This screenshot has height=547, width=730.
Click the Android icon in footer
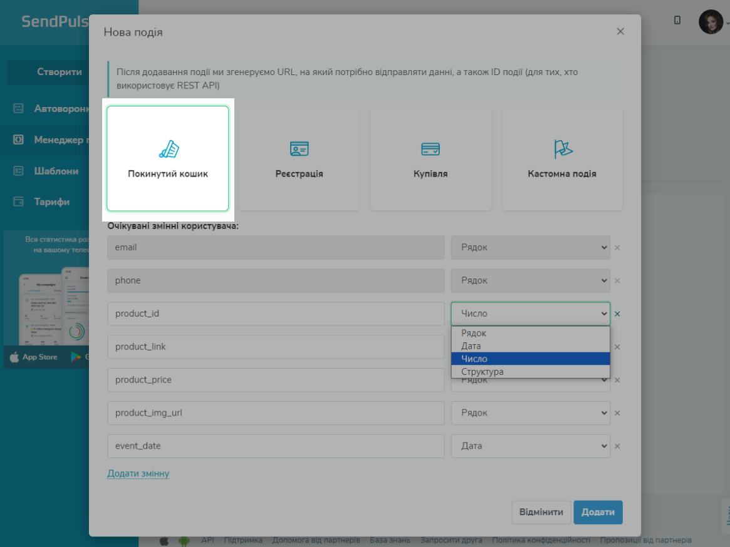coord(184,541)
